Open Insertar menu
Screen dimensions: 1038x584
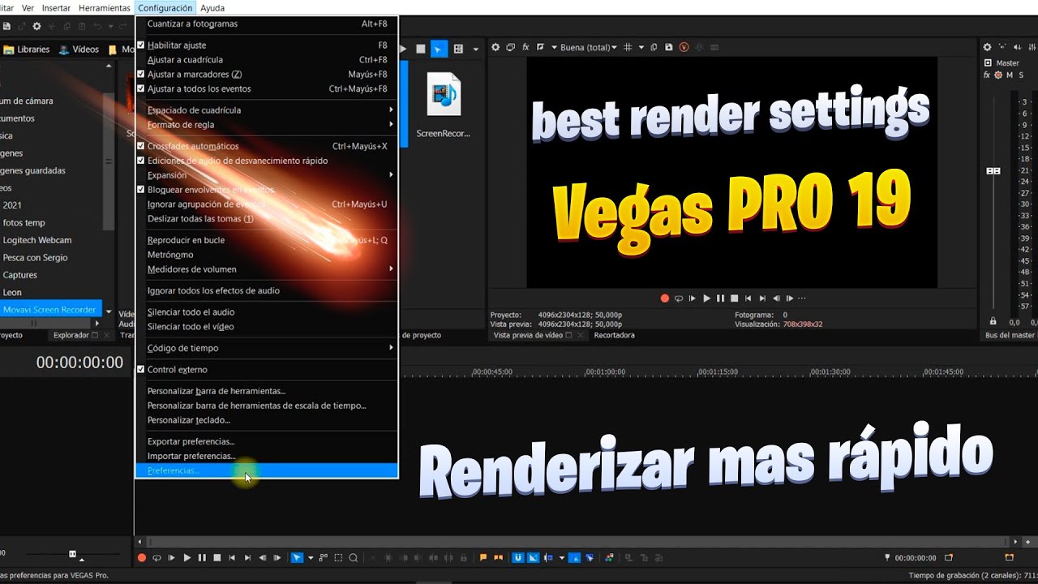tap(56, 8)
